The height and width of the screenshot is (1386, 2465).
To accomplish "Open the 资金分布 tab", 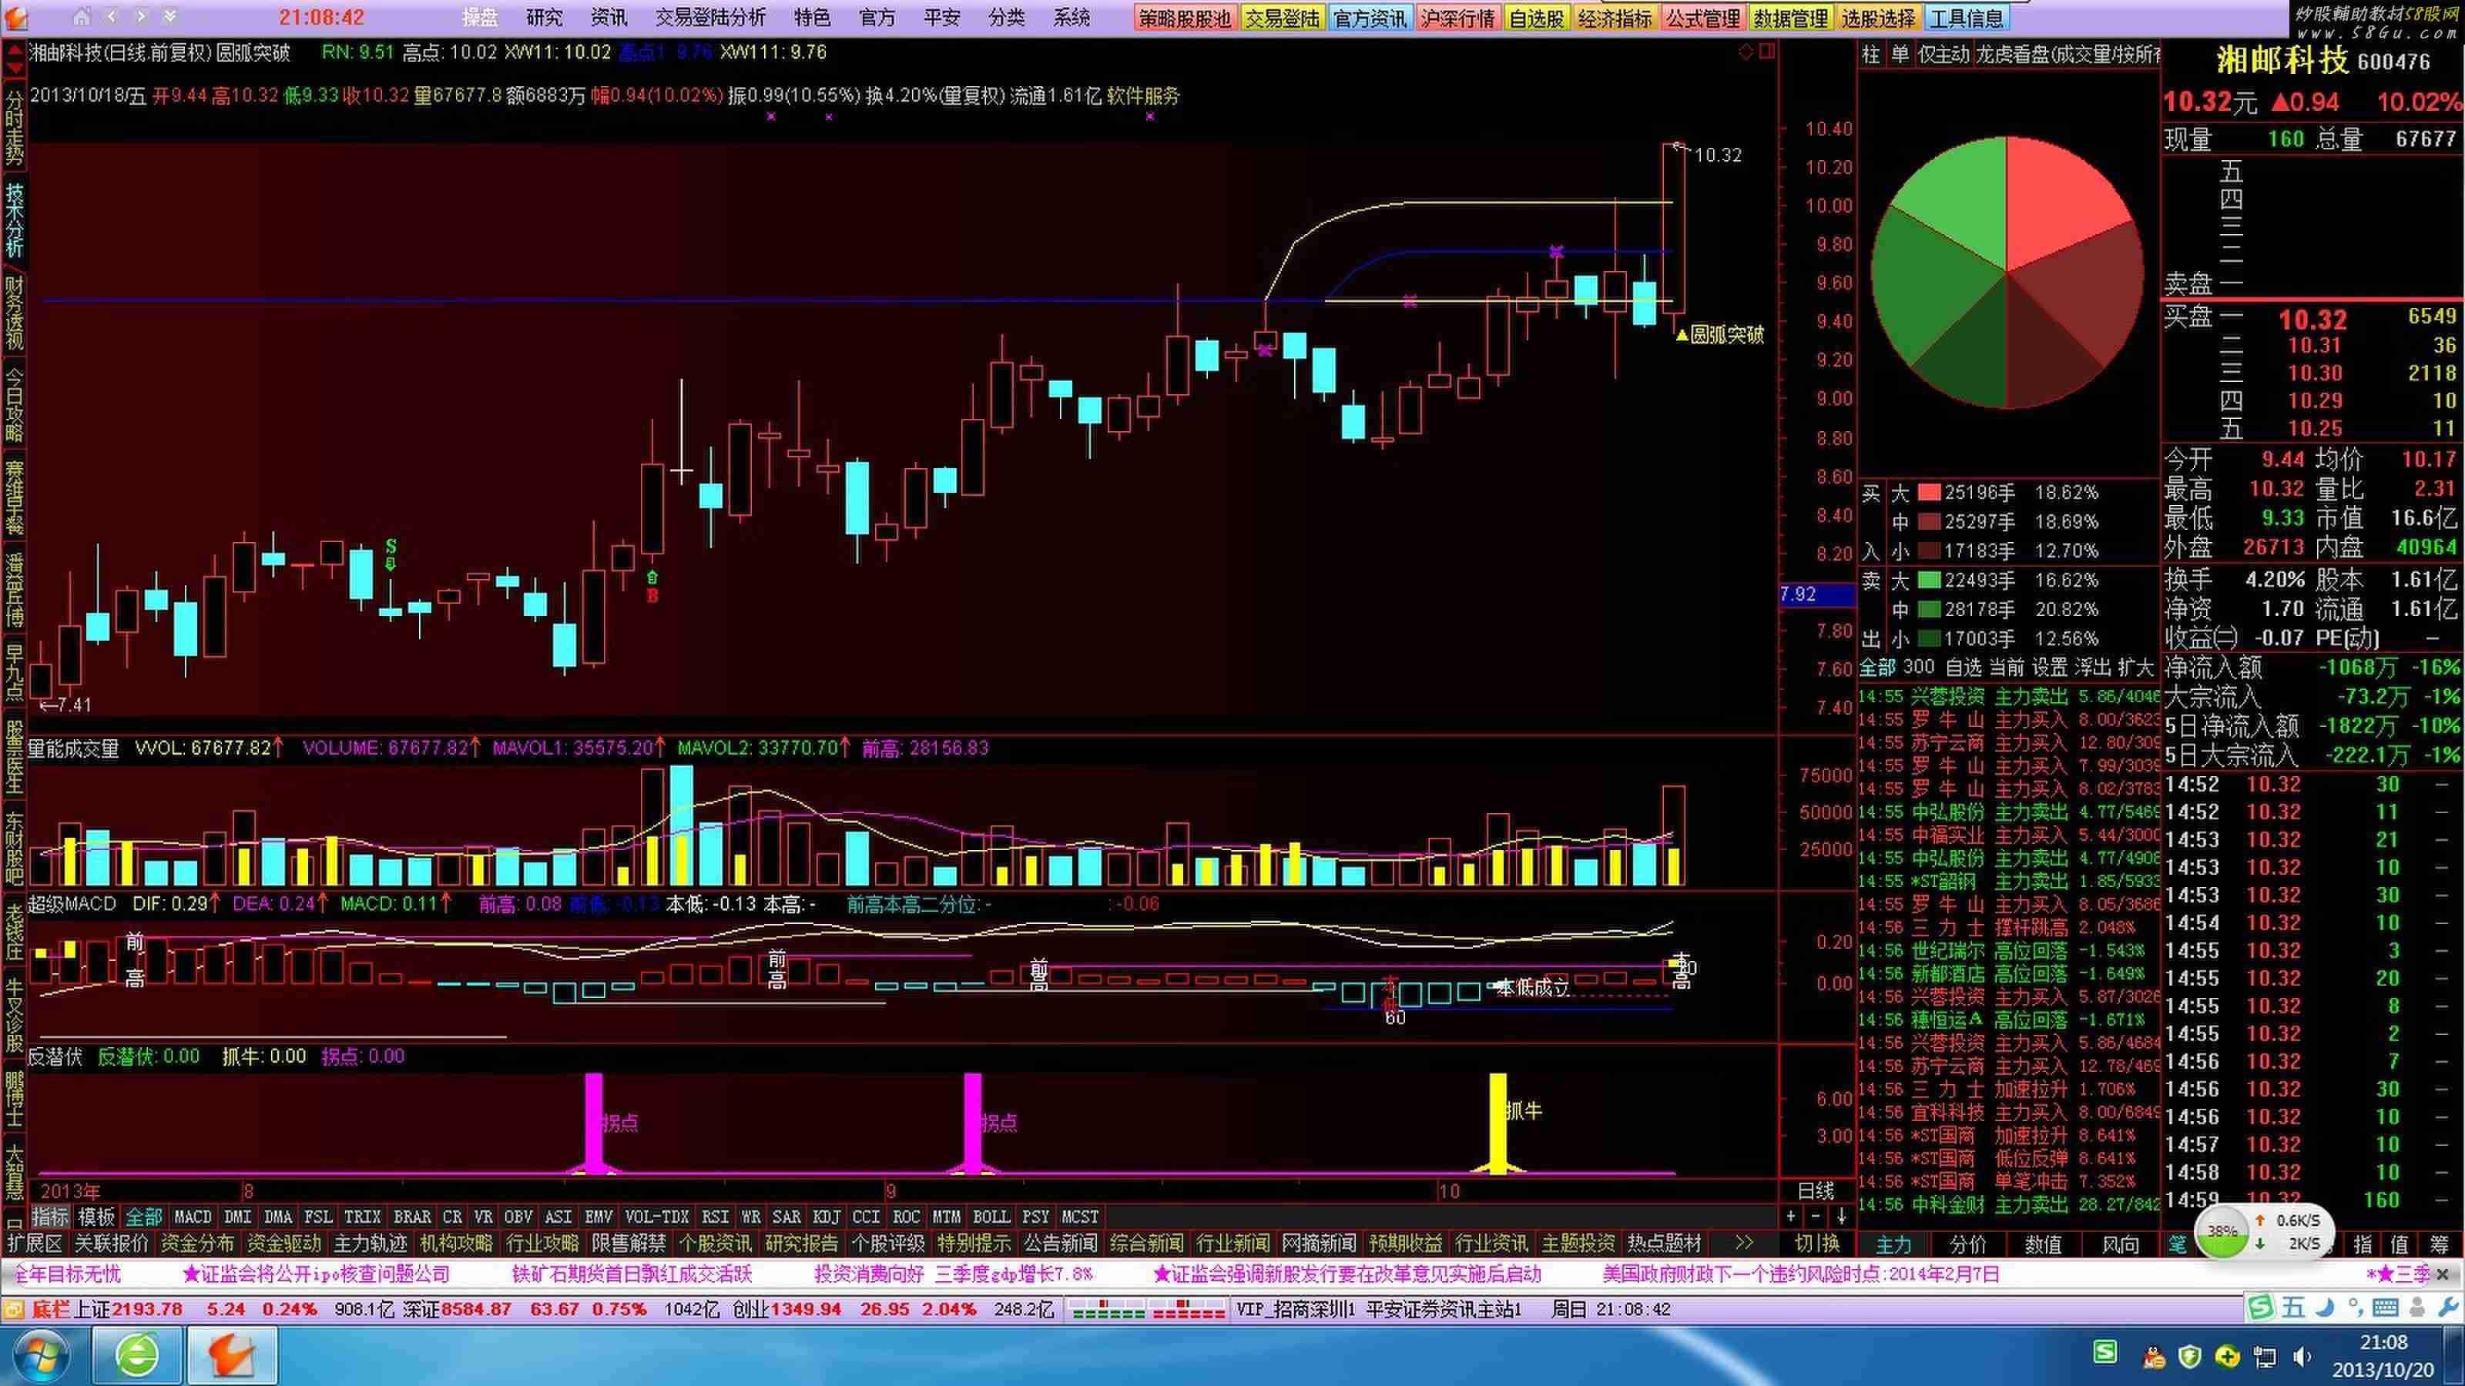I will coord(197,1243).
